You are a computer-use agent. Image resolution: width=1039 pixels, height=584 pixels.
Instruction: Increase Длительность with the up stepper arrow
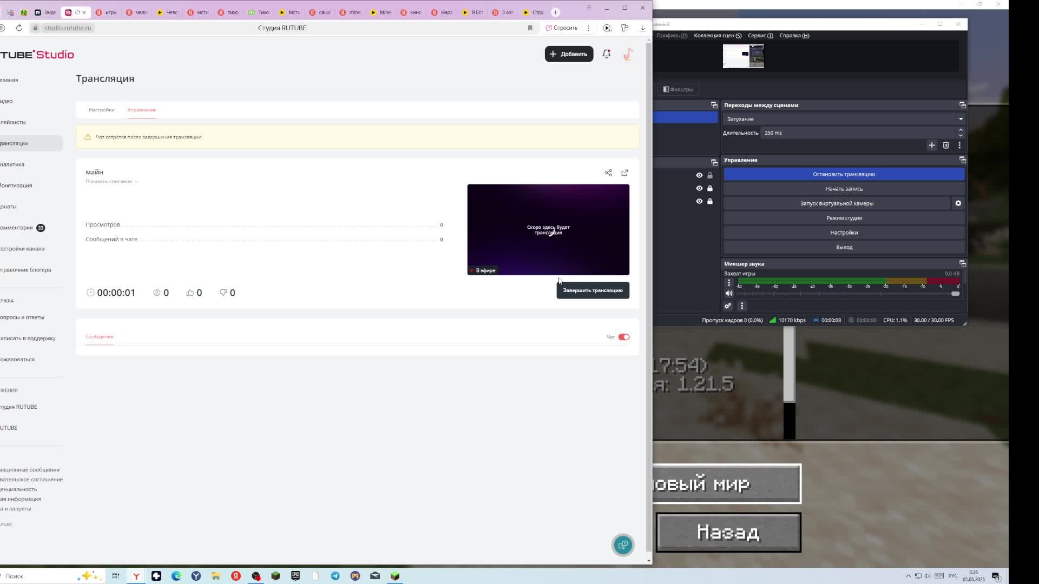(x=960, y=130)
